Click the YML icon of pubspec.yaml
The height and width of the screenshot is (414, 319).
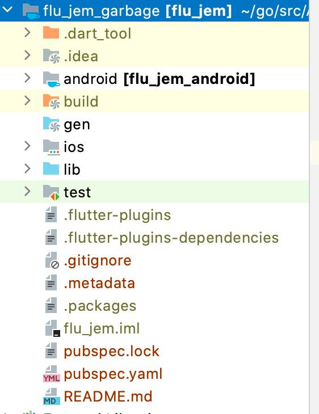[x=52, y=374]
